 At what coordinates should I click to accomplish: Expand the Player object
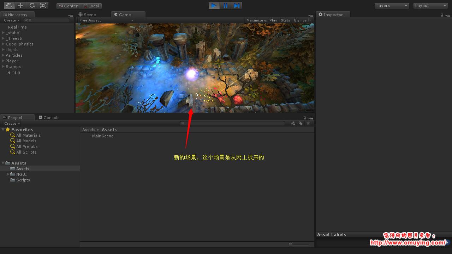coord(3,61)
